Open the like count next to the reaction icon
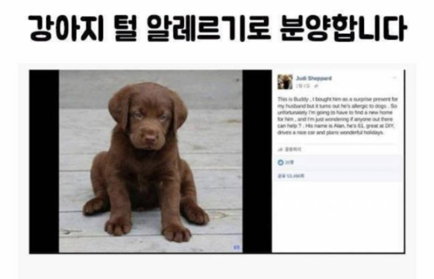 point(289,162)
